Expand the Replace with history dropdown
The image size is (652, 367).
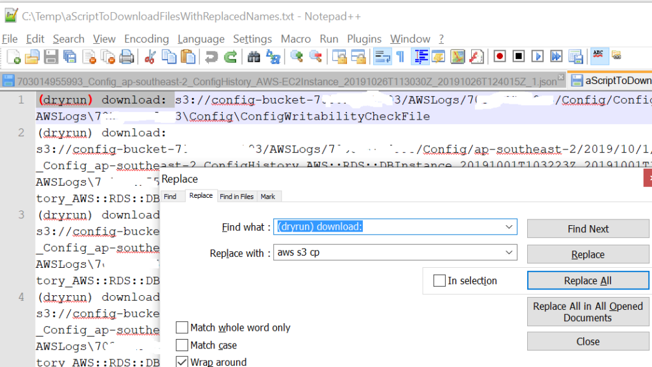pos(509,253)
